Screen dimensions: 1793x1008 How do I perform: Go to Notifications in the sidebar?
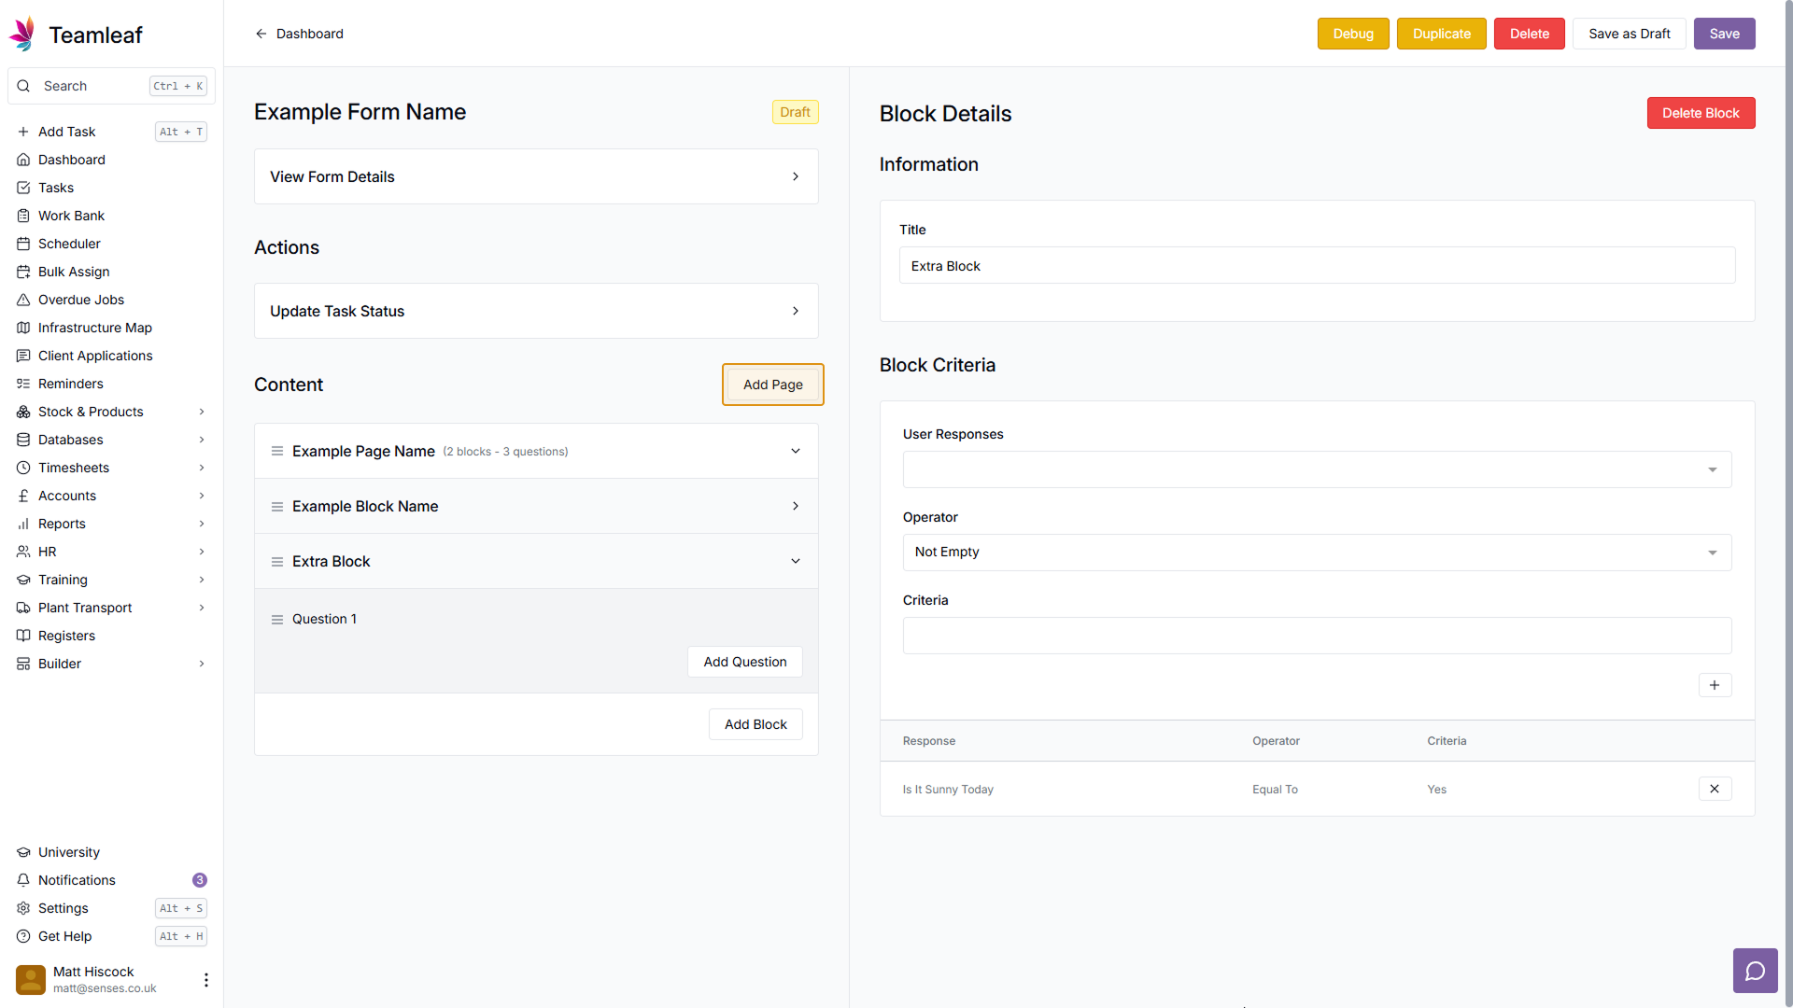click(x=77, y=880)
